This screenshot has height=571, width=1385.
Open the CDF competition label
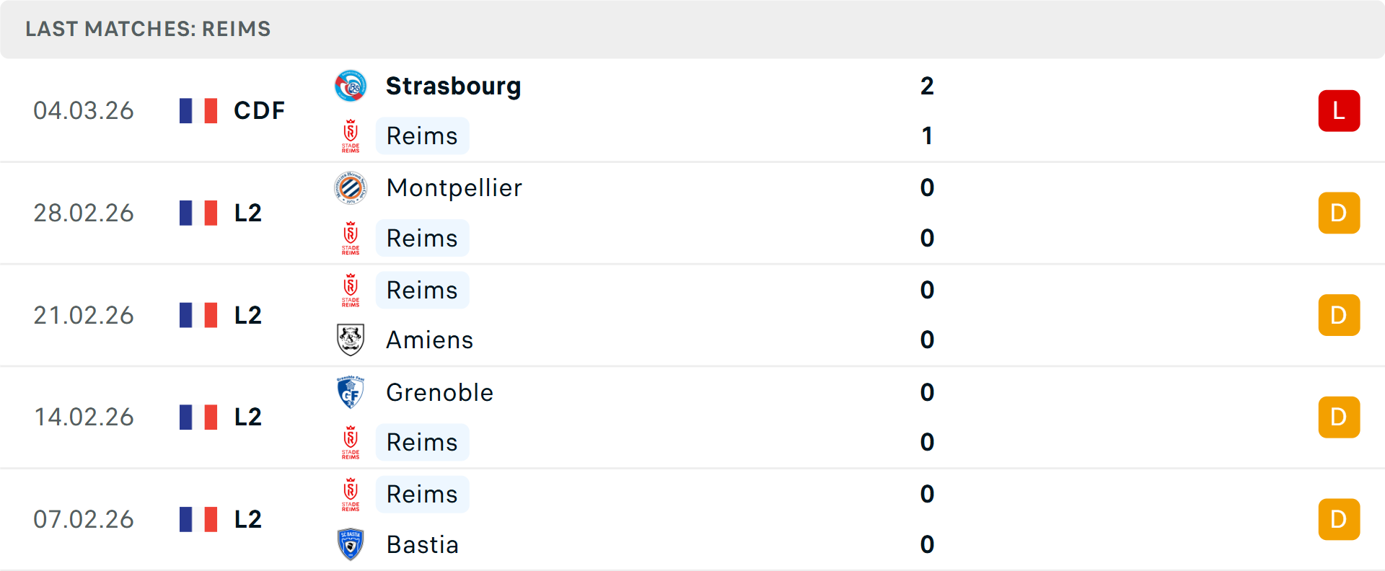tap(259, 110)
